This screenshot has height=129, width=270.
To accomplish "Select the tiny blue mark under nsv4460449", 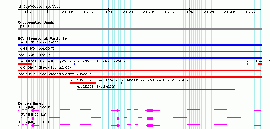I will (x=121, y=83).
